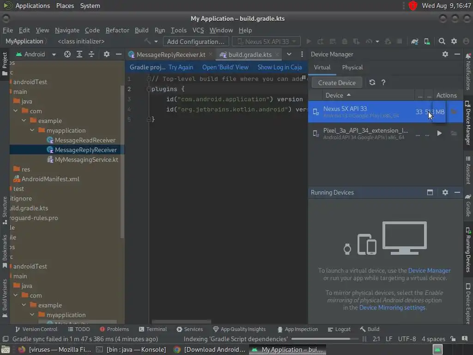Screen dimensions: 473x355
Task: Select Opened File target icon in Project panel
Action: tap(67, 55)
